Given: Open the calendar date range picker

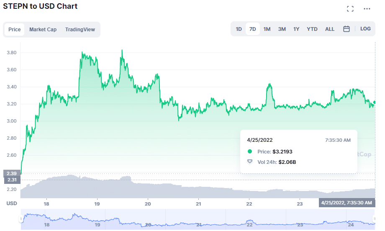Looking at the screenshot, I should pos(346,29).
